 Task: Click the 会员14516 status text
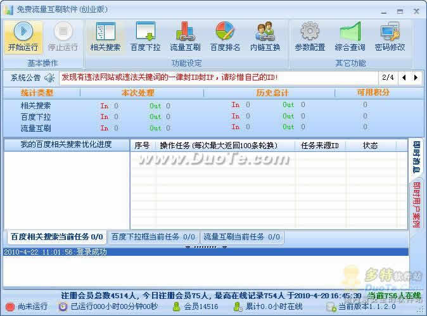click(201, 307)
